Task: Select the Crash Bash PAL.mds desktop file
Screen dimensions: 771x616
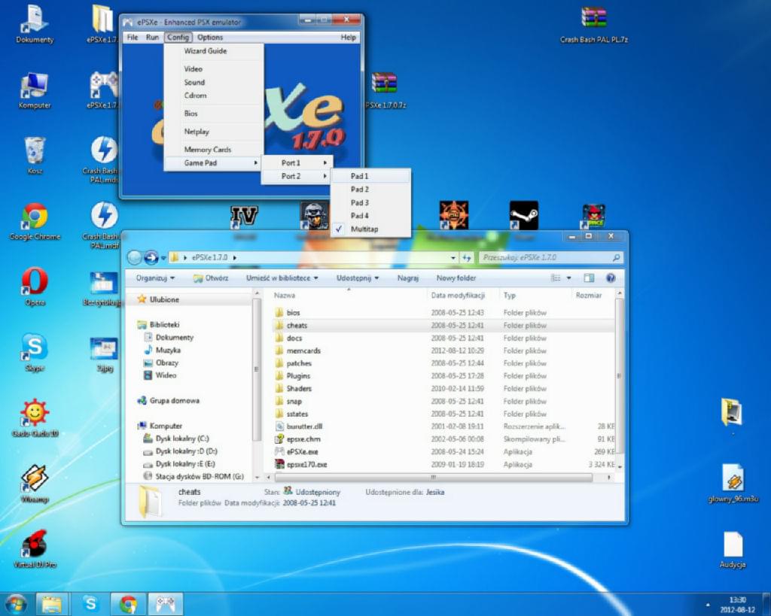Action: point(104,159)
